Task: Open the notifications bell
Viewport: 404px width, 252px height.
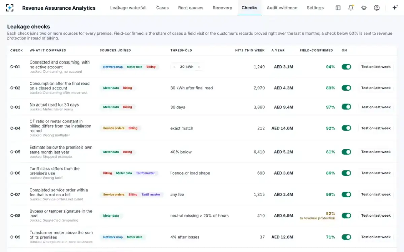Action: (351, 8)
